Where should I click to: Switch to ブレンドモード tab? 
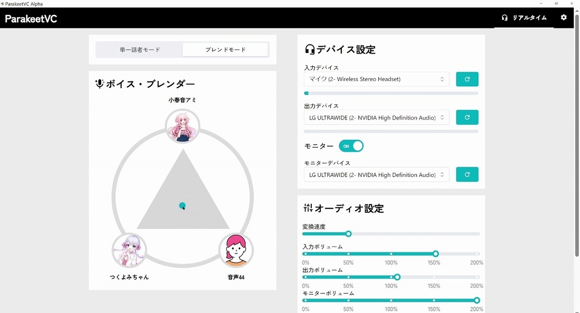pyautogui.click(x=225, y=50)
